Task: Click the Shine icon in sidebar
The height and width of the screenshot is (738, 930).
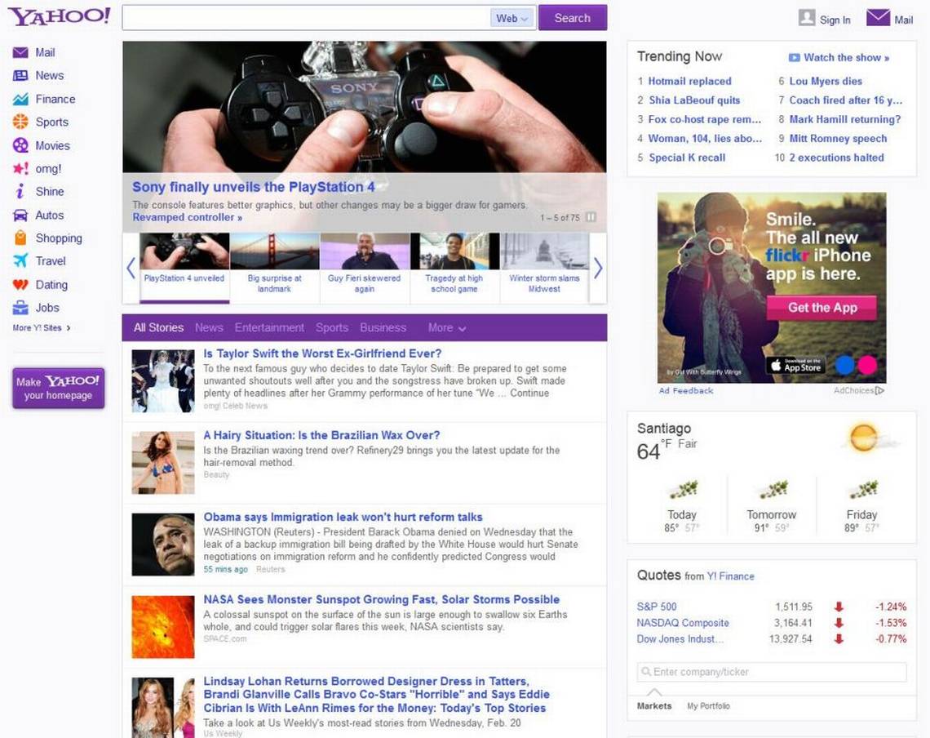Action: point(20,191)
